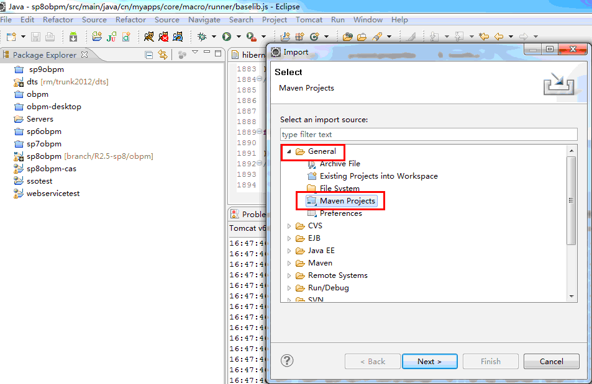The image size is (592, 384).
Task: Click the green Run button icon
Action: (x=227, y=37)
